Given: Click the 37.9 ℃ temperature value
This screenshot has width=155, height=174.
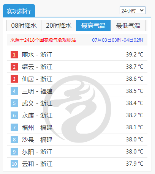Looking at the screenshot, I should point(134,164).
